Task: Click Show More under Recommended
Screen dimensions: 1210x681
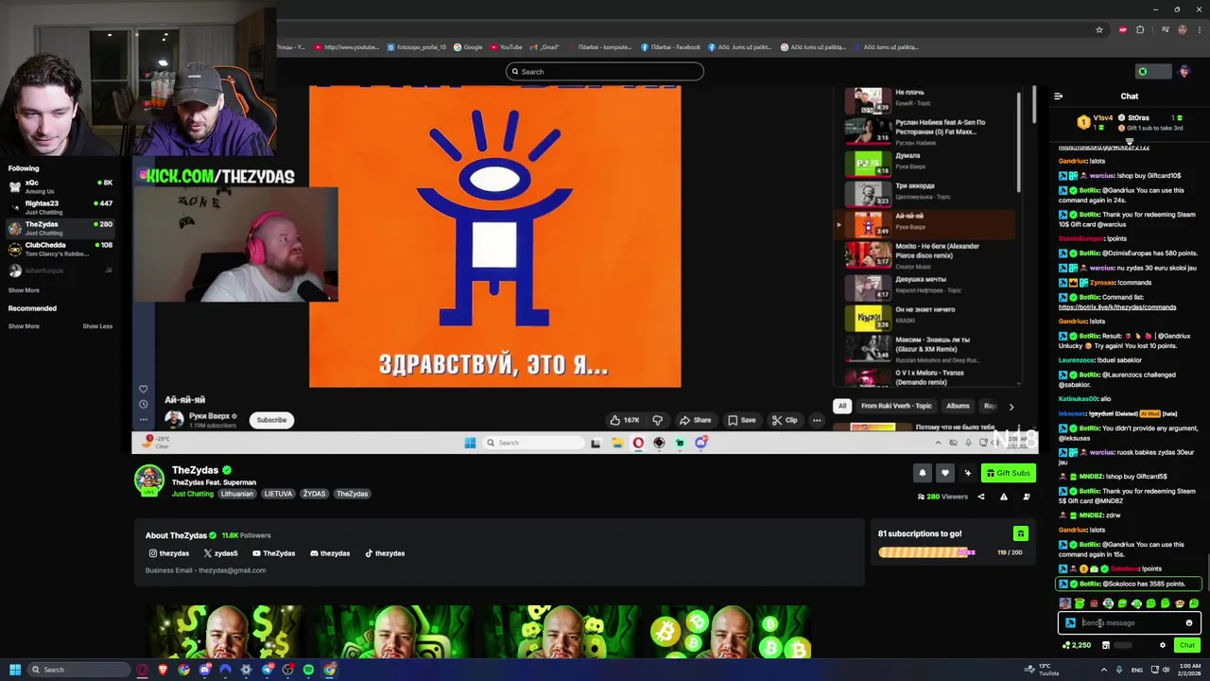Action: click(24, 326)
